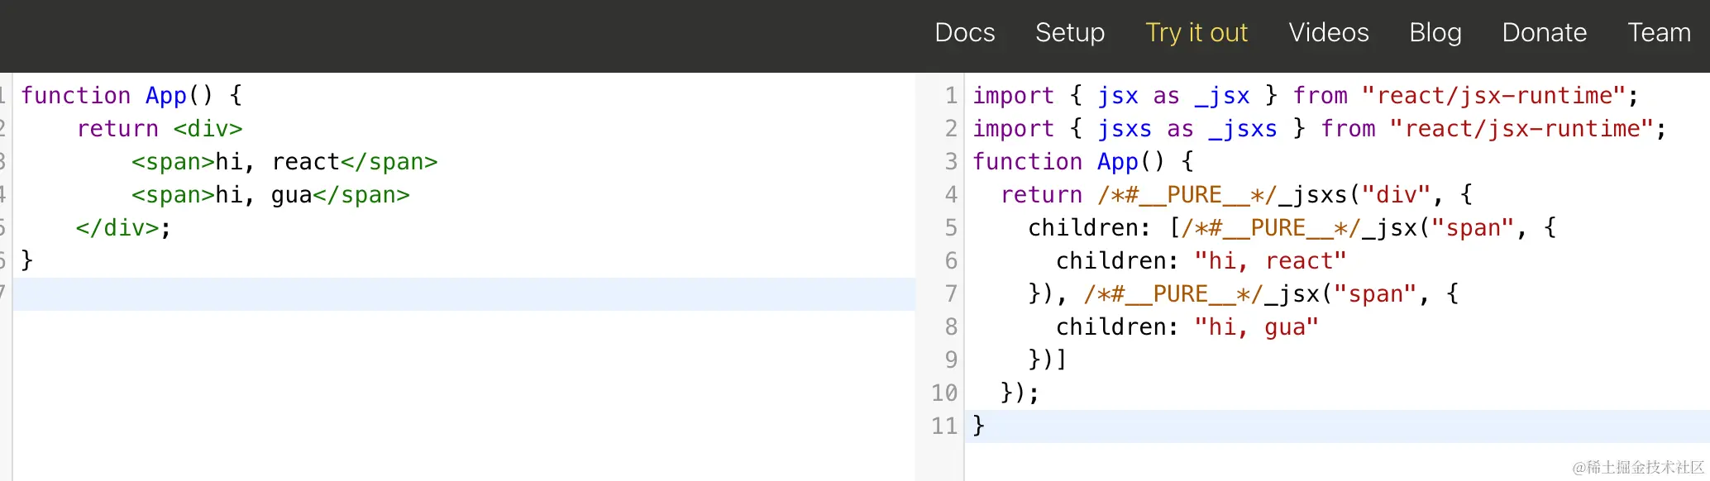Click output line number 1 in gutter

coord(951,96)
